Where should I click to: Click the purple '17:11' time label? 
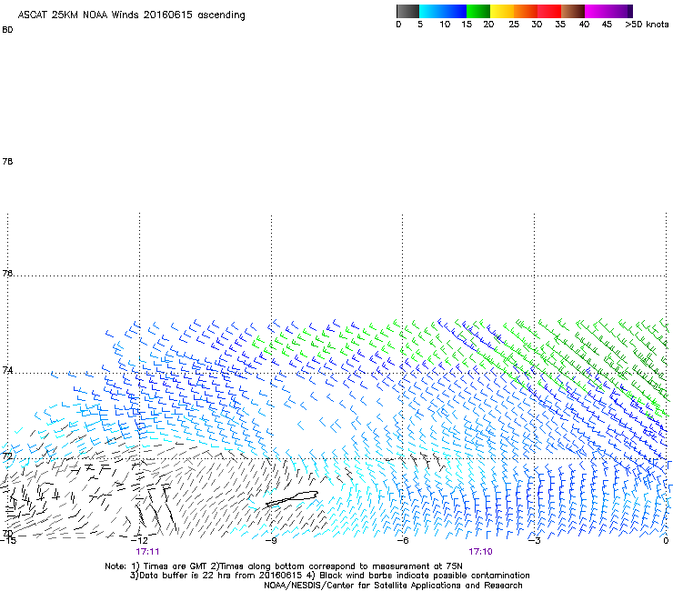(147, 552)
